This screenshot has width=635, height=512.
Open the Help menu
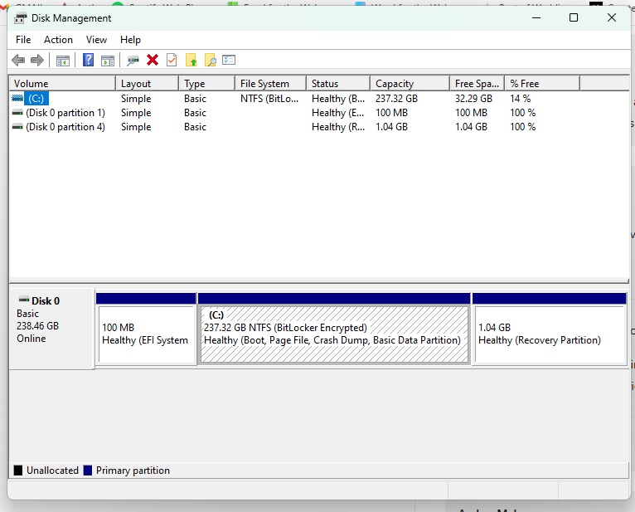click(x=130, y=40)
